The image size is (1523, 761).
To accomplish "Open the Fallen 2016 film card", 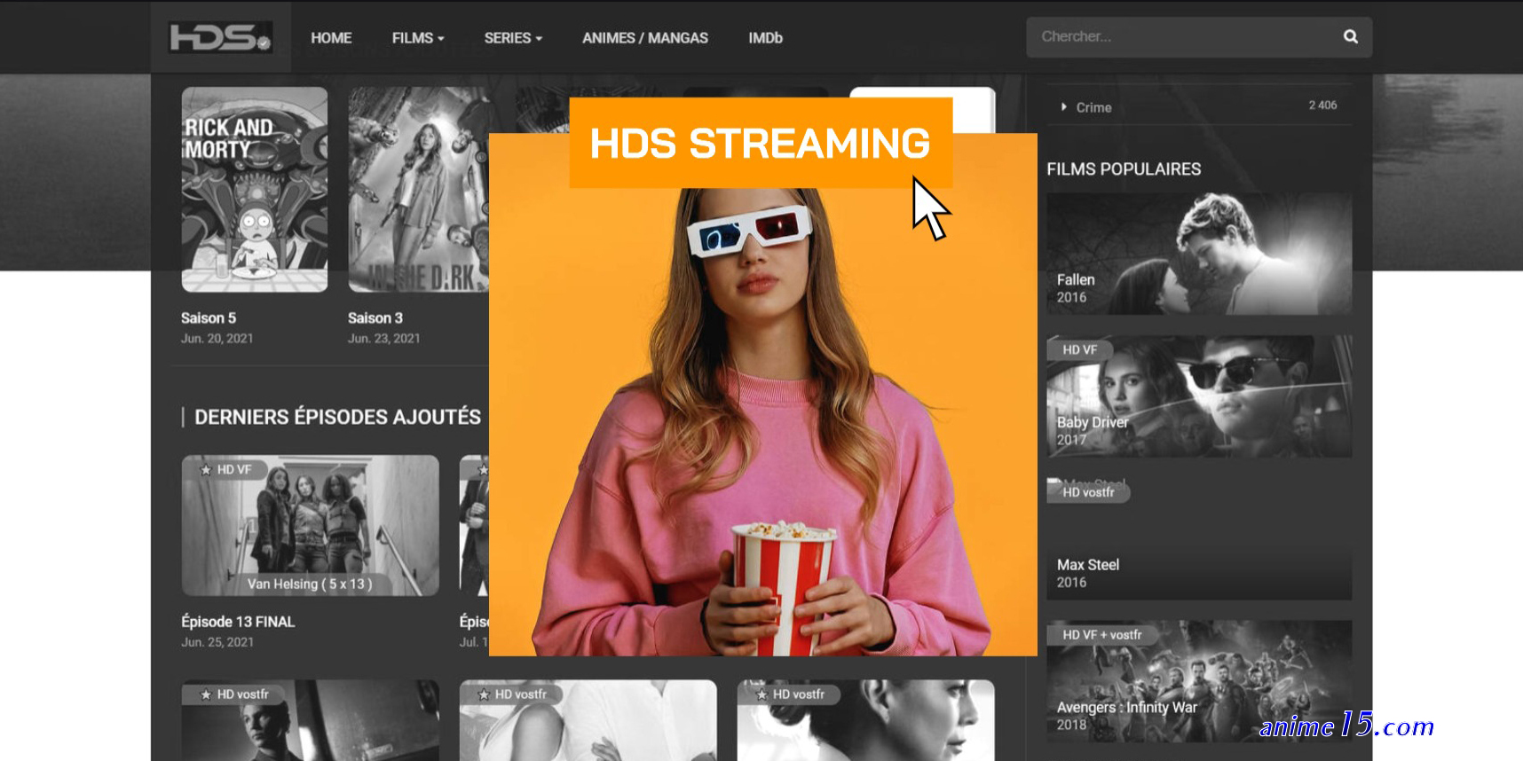I will click(x=1199, y=255).
